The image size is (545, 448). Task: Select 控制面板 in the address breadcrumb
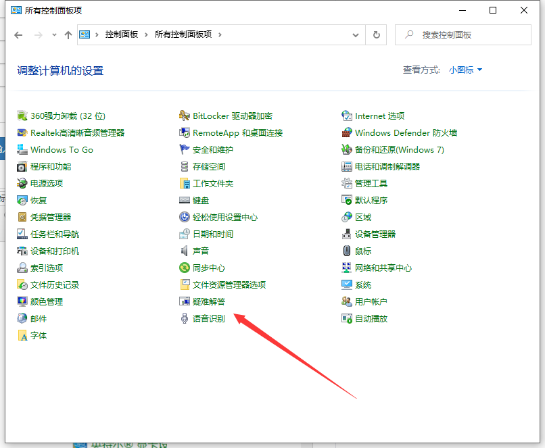point(122,34)
